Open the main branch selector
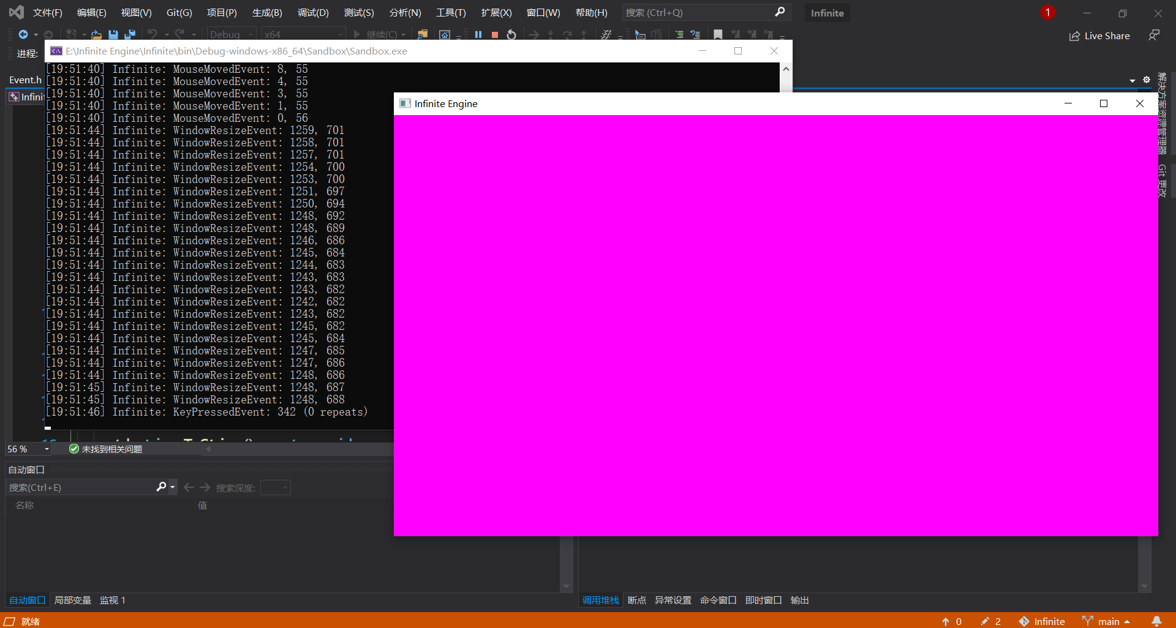The image size is (1176, 628). (1106, 621)
